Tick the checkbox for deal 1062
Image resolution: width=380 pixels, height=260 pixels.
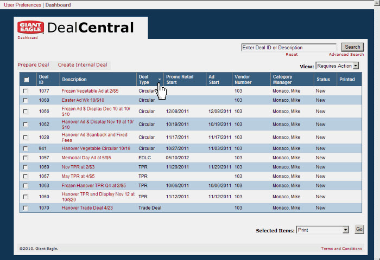point(25,125)
